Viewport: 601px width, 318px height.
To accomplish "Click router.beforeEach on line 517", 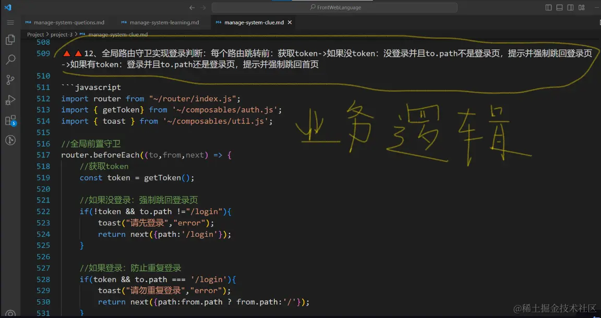I will [x=100, y=155].
